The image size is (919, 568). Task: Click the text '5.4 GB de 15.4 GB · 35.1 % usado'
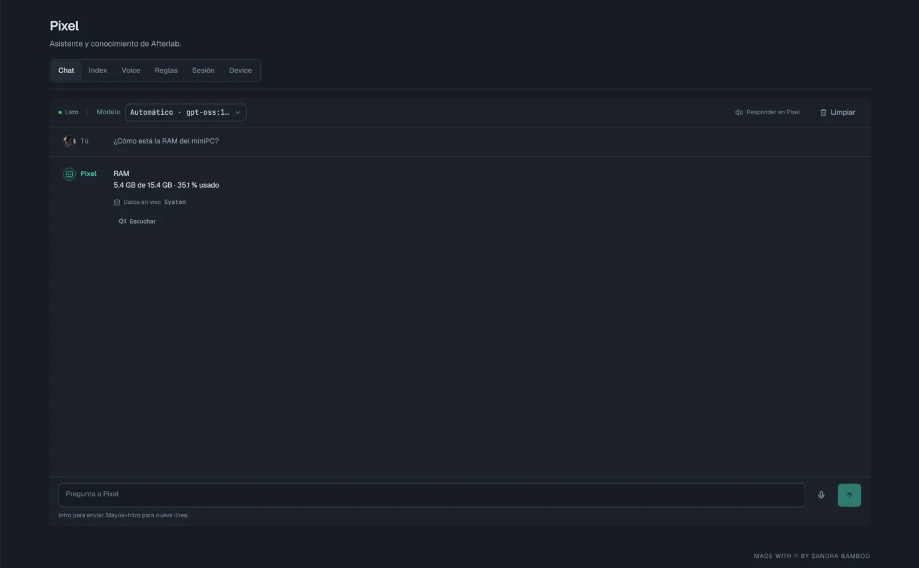coord(166,185)
